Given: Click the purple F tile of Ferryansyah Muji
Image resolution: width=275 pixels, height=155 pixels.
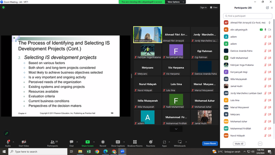Looking at the screenshot, I should pyautogui.click(x=176, y=50).
